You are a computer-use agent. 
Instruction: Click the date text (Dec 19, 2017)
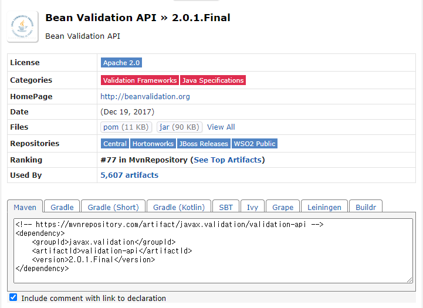click(x=127, y=111)
